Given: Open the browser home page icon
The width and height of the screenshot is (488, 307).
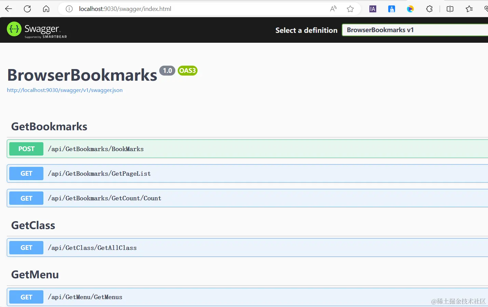Looking at the screenshot, I should coord(46,9).
